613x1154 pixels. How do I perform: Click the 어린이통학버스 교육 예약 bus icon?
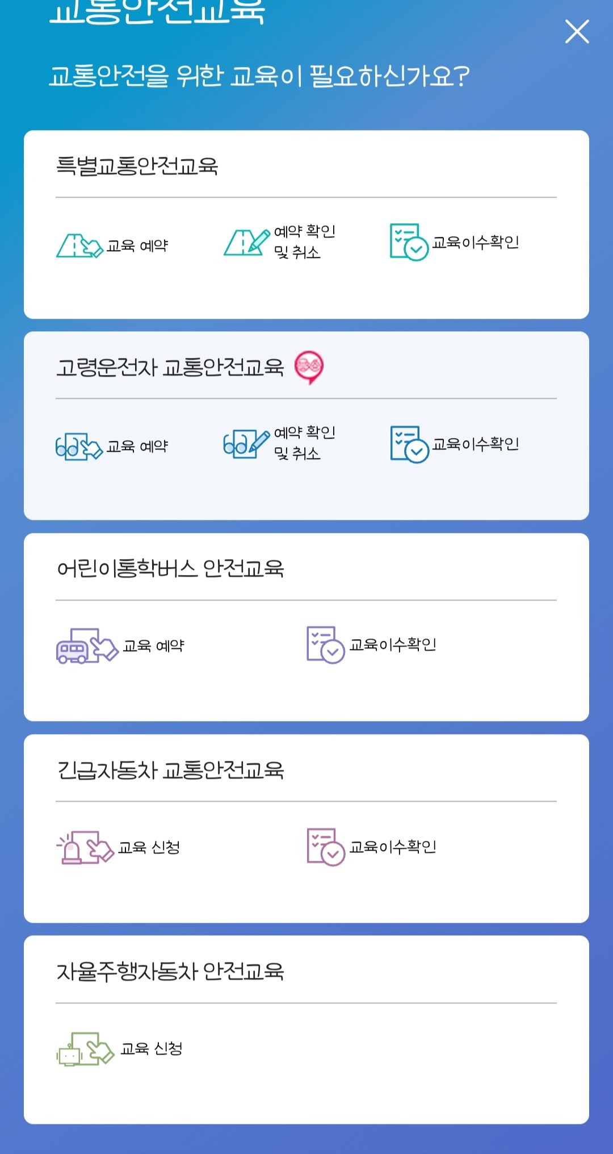(x=87, y=646)
